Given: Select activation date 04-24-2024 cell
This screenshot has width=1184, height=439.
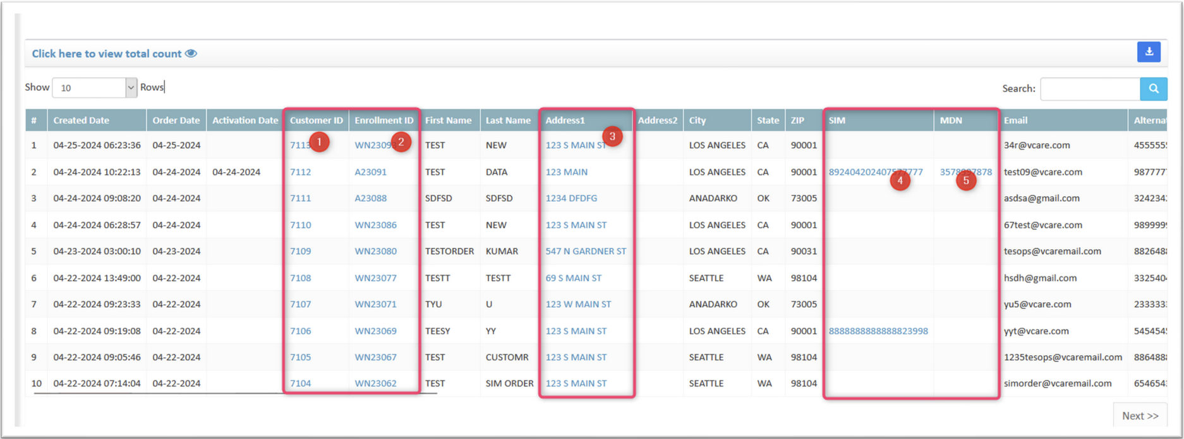Looking at the screenshot, I should pos(236,172).
